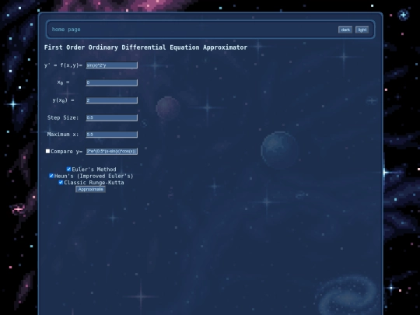This screenshot has width=420, height=315.
Task: Disable the Classic Runge-Kutta checkbox
Action: [61, 183]
